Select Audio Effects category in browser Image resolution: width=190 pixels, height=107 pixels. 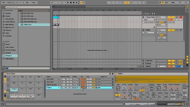10,22
